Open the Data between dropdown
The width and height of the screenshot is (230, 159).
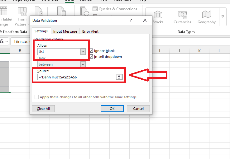[x=83, y=64]
